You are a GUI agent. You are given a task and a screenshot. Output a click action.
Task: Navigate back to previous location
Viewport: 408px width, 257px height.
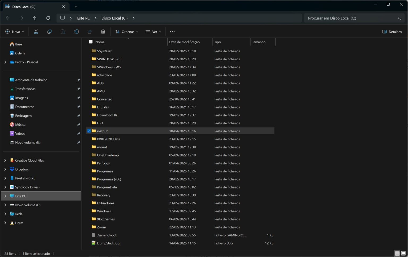tap(8, 18)
